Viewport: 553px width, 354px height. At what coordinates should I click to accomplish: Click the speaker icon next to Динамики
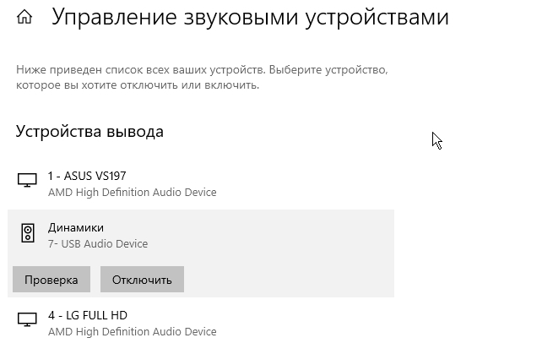tap(28, 234)
